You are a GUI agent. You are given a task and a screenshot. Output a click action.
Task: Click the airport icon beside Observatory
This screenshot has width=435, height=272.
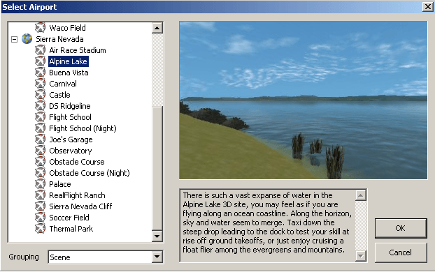[x=41, y=151]
